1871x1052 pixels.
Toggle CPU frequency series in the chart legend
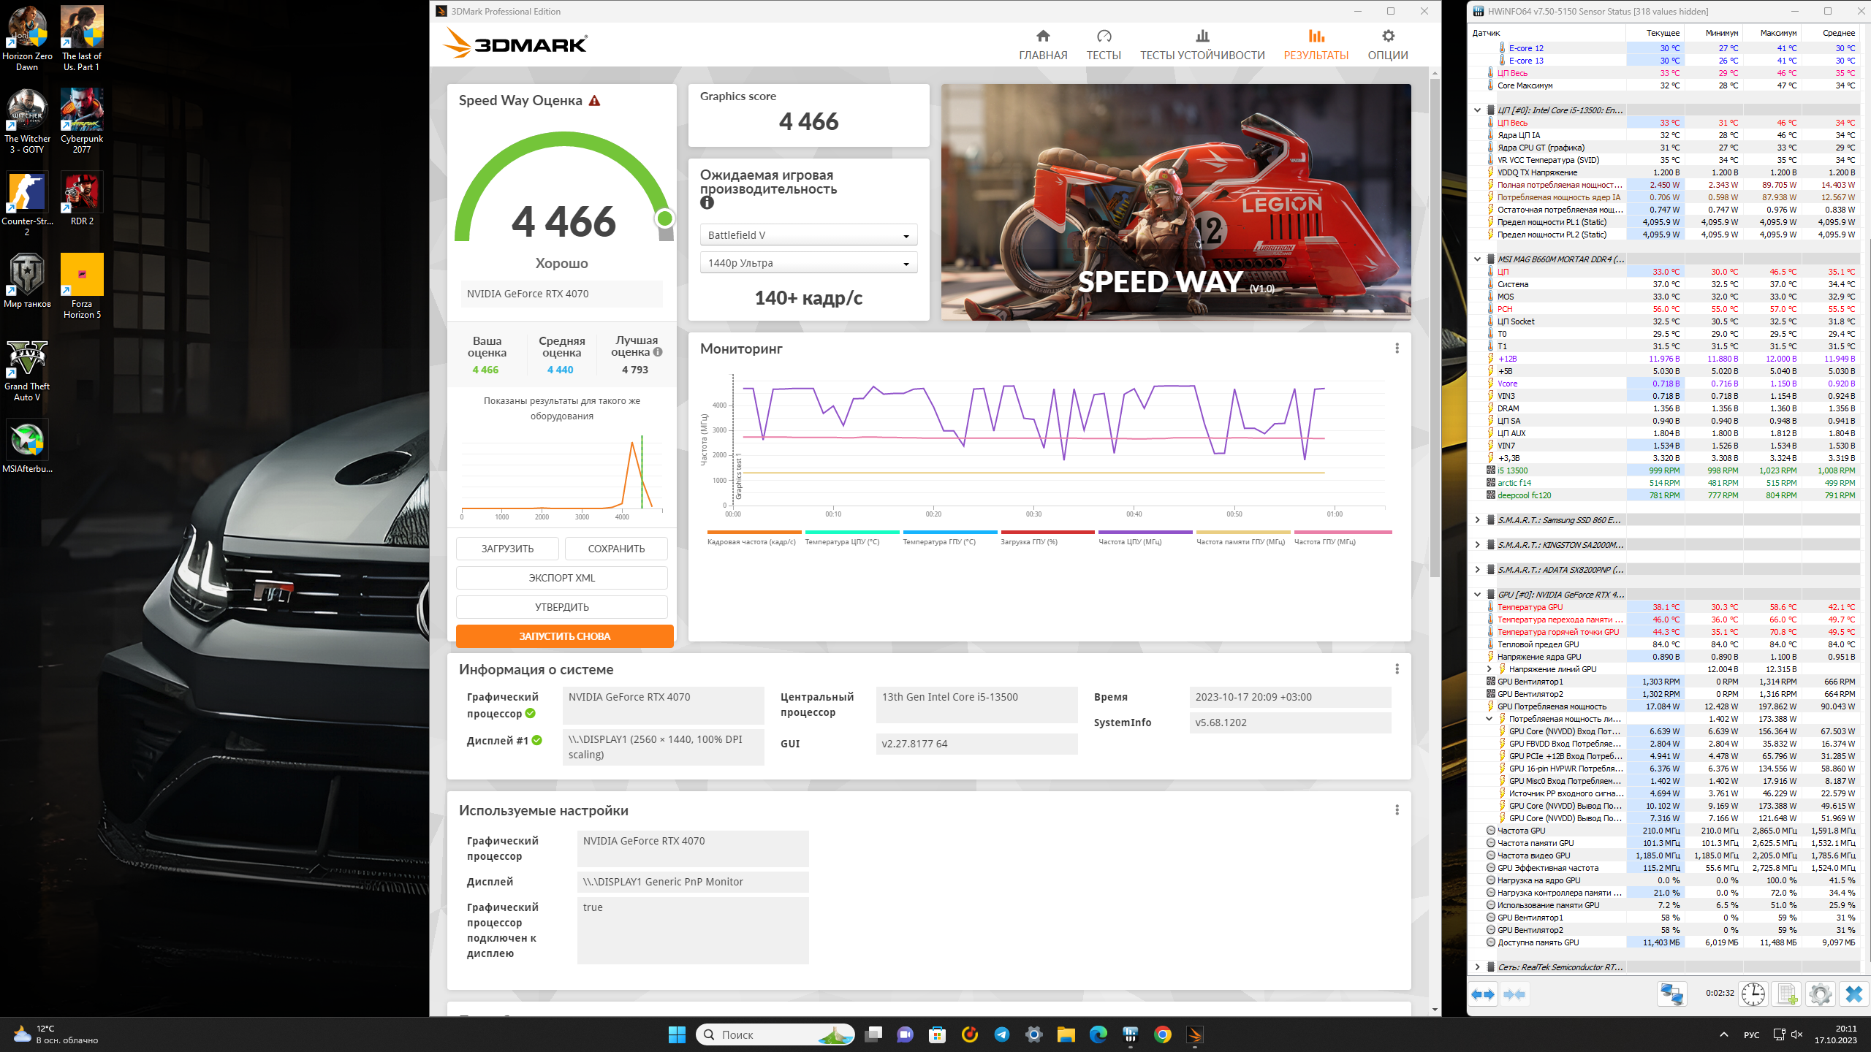(1130, 541)
